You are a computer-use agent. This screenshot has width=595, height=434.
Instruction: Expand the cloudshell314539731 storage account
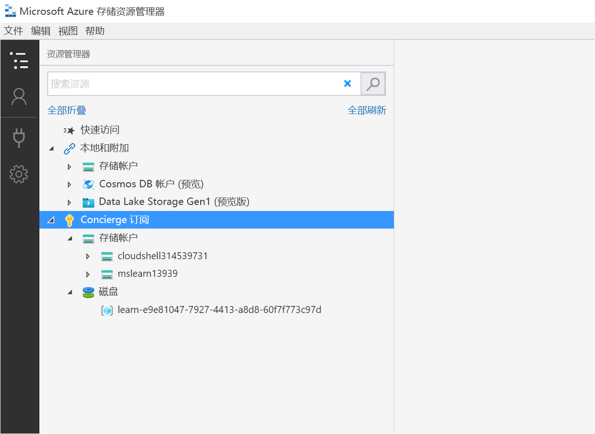(88, 256)
